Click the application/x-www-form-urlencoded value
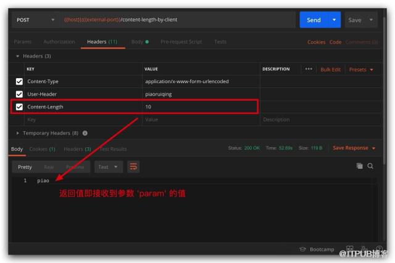The height and width of the screenshot is (263, 395). point(187,81)
